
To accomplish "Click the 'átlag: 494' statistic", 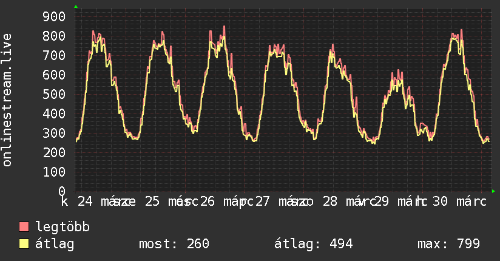I will point(314,244).
